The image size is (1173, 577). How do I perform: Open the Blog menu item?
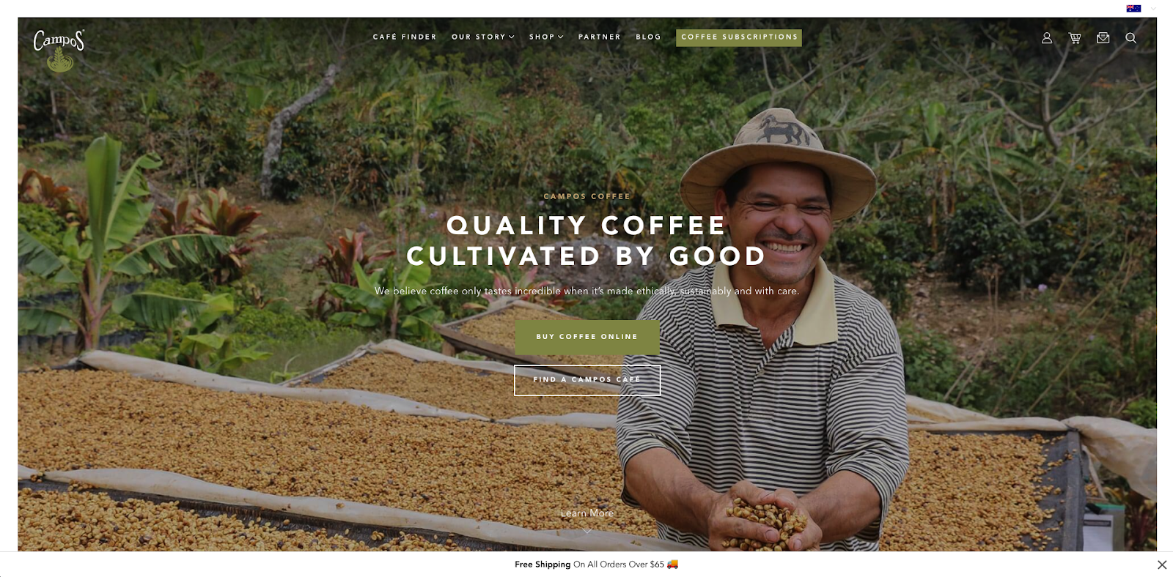(x=648, y=37)
